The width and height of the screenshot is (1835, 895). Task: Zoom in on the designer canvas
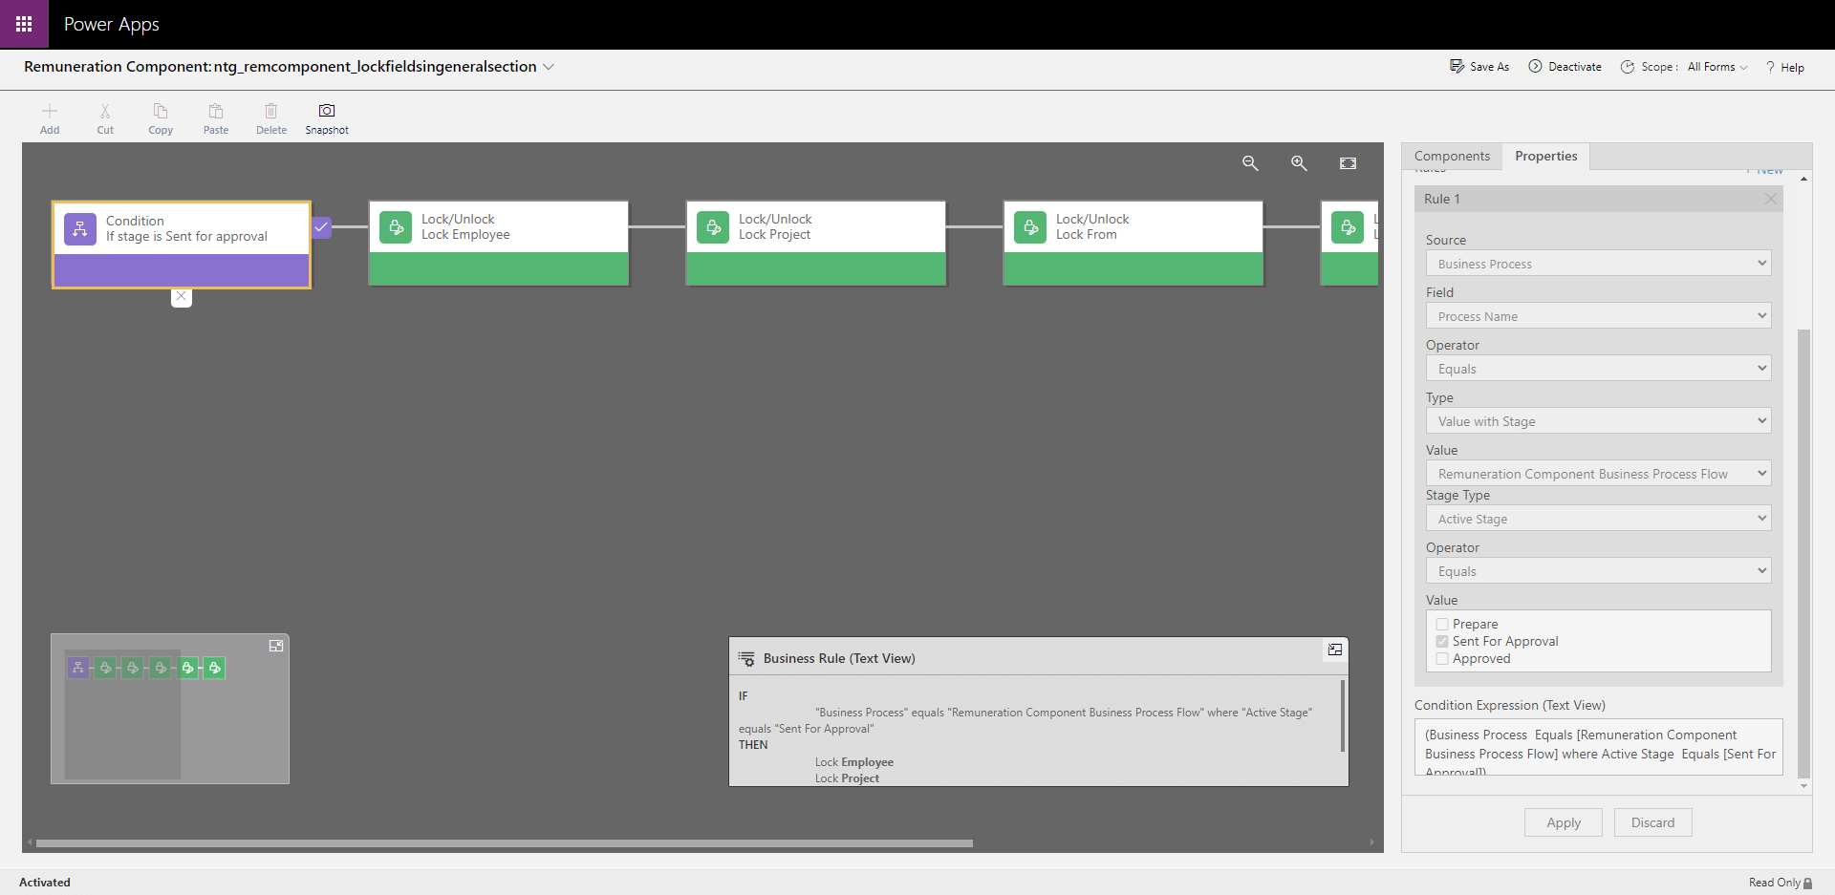1299,163
